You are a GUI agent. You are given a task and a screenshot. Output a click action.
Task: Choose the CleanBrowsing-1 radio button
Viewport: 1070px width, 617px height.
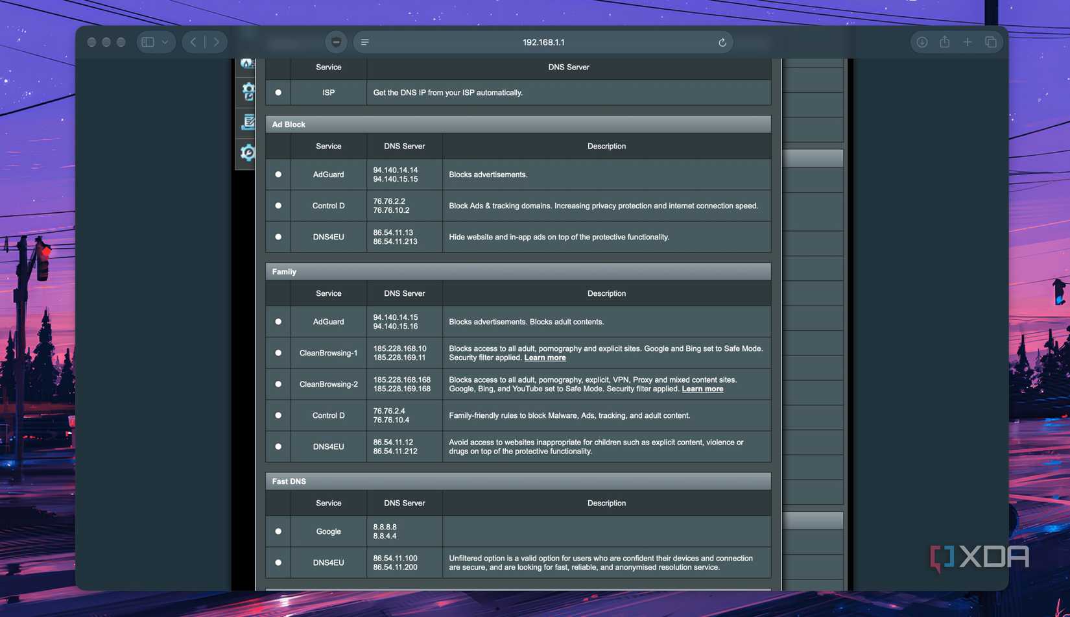coord(278,353)
